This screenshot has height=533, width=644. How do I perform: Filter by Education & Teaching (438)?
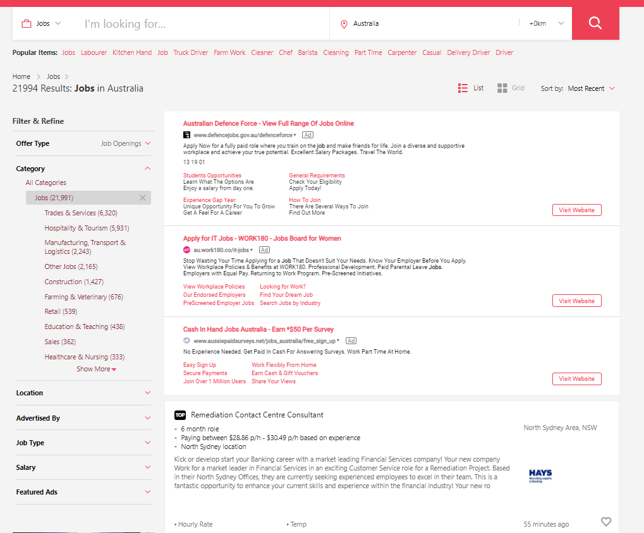[x=85, y=326]
